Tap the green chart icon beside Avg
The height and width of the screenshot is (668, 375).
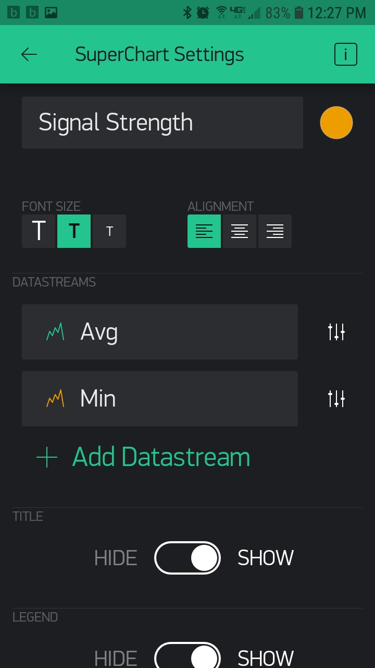(x=55, y=332)
